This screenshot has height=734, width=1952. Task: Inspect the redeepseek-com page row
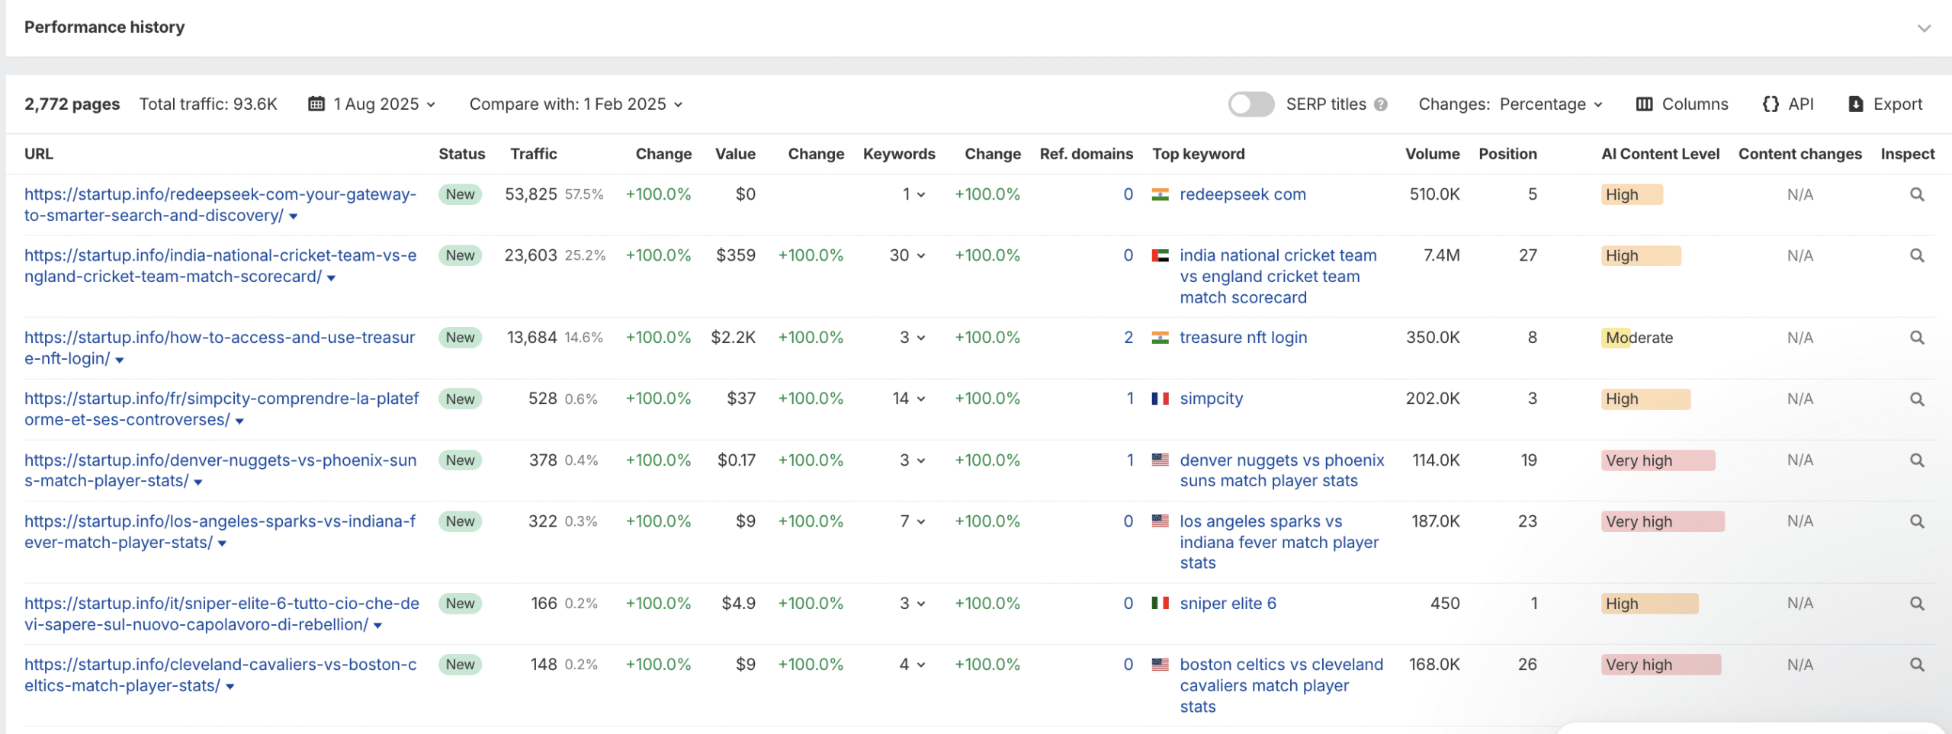[1916, 194]
